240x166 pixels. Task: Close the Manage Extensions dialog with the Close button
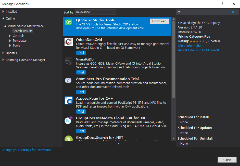pos(227,160)
